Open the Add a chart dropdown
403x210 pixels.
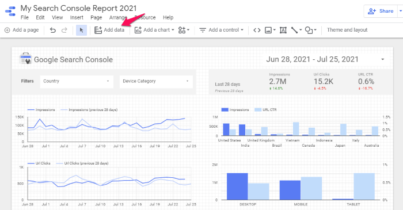point(154,30)
